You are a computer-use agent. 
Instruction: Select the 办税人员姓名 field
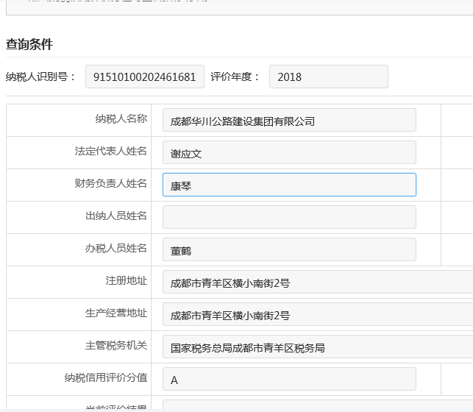(288, 250)
